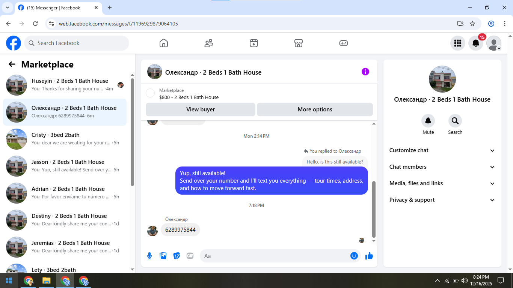Open the Jasson 2 Beds 1 Bath conversation

tap(65, 166)
